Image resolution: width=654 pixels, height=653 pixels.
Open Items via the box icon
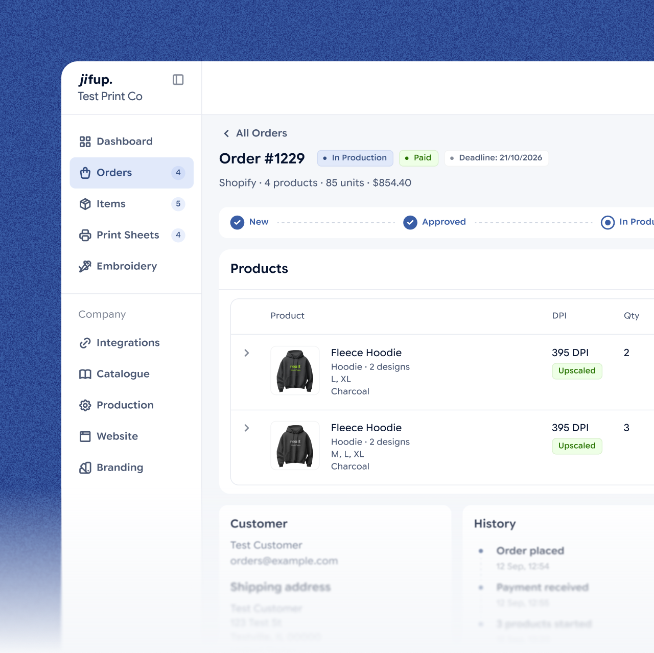85,204
